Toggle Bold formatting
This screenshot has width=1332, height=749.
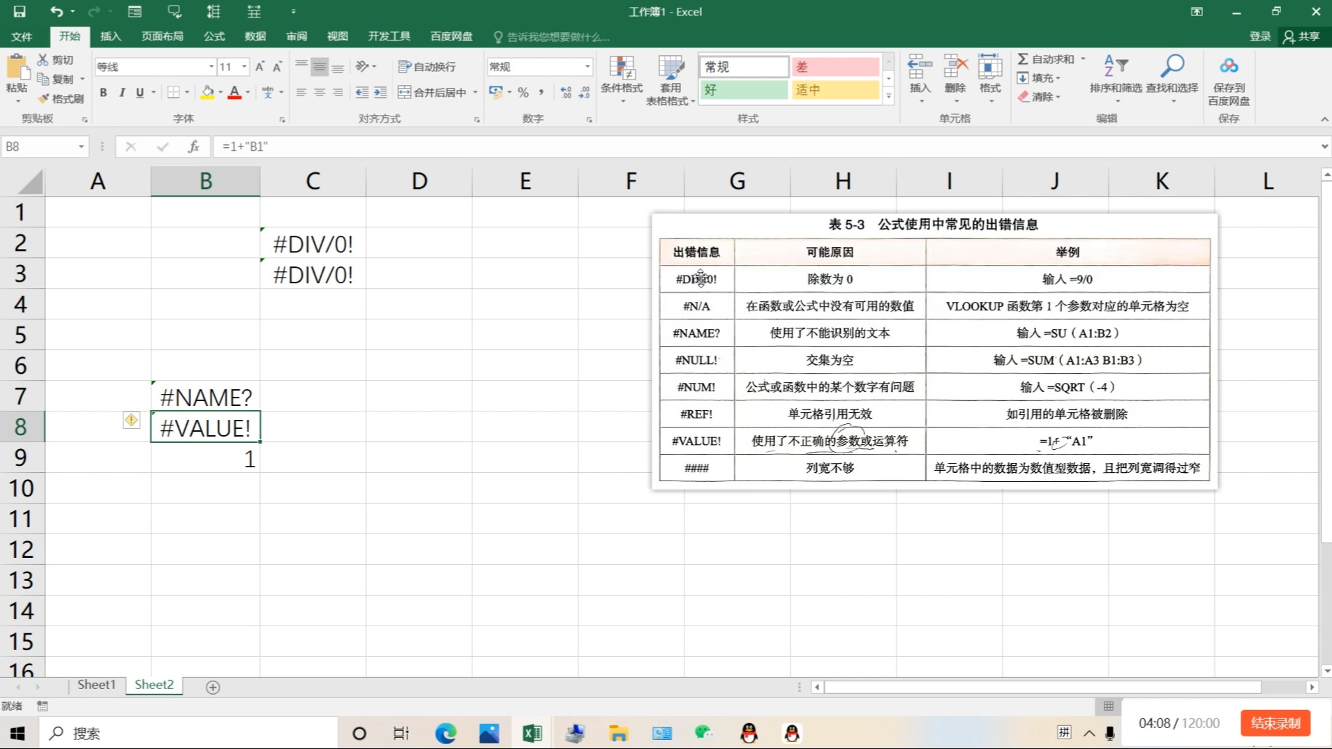point(103,92)
